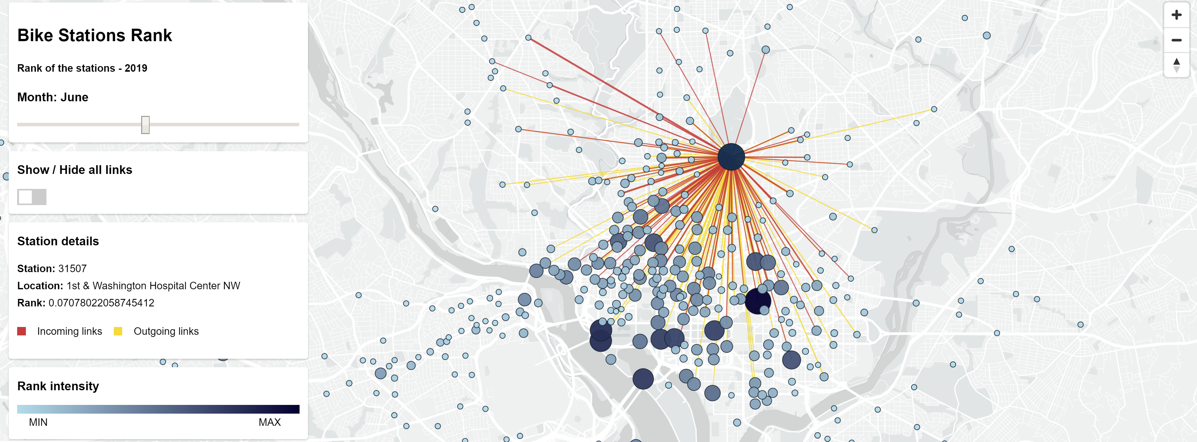
Task: Select the station circle at the links' hub
Action: point(731,156)
